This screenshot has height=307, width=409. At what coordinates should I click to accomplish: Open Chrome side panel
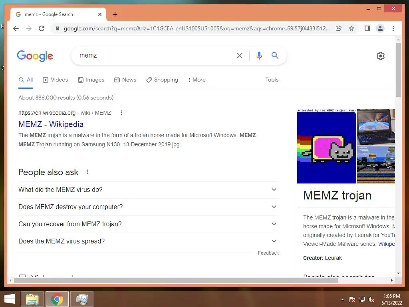367,28
